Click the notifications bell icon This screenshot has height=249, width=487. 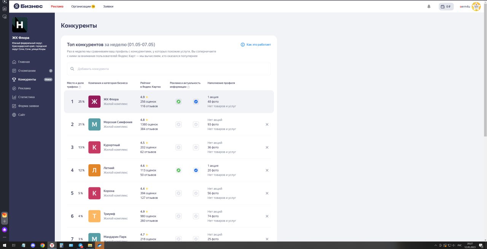pyautogui.click(x=429, y=6)
